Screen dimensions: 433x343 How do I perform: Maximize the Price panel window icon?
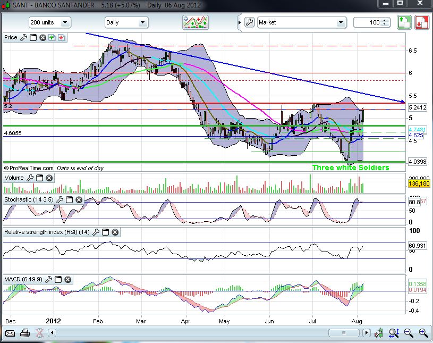pos(33,37)
